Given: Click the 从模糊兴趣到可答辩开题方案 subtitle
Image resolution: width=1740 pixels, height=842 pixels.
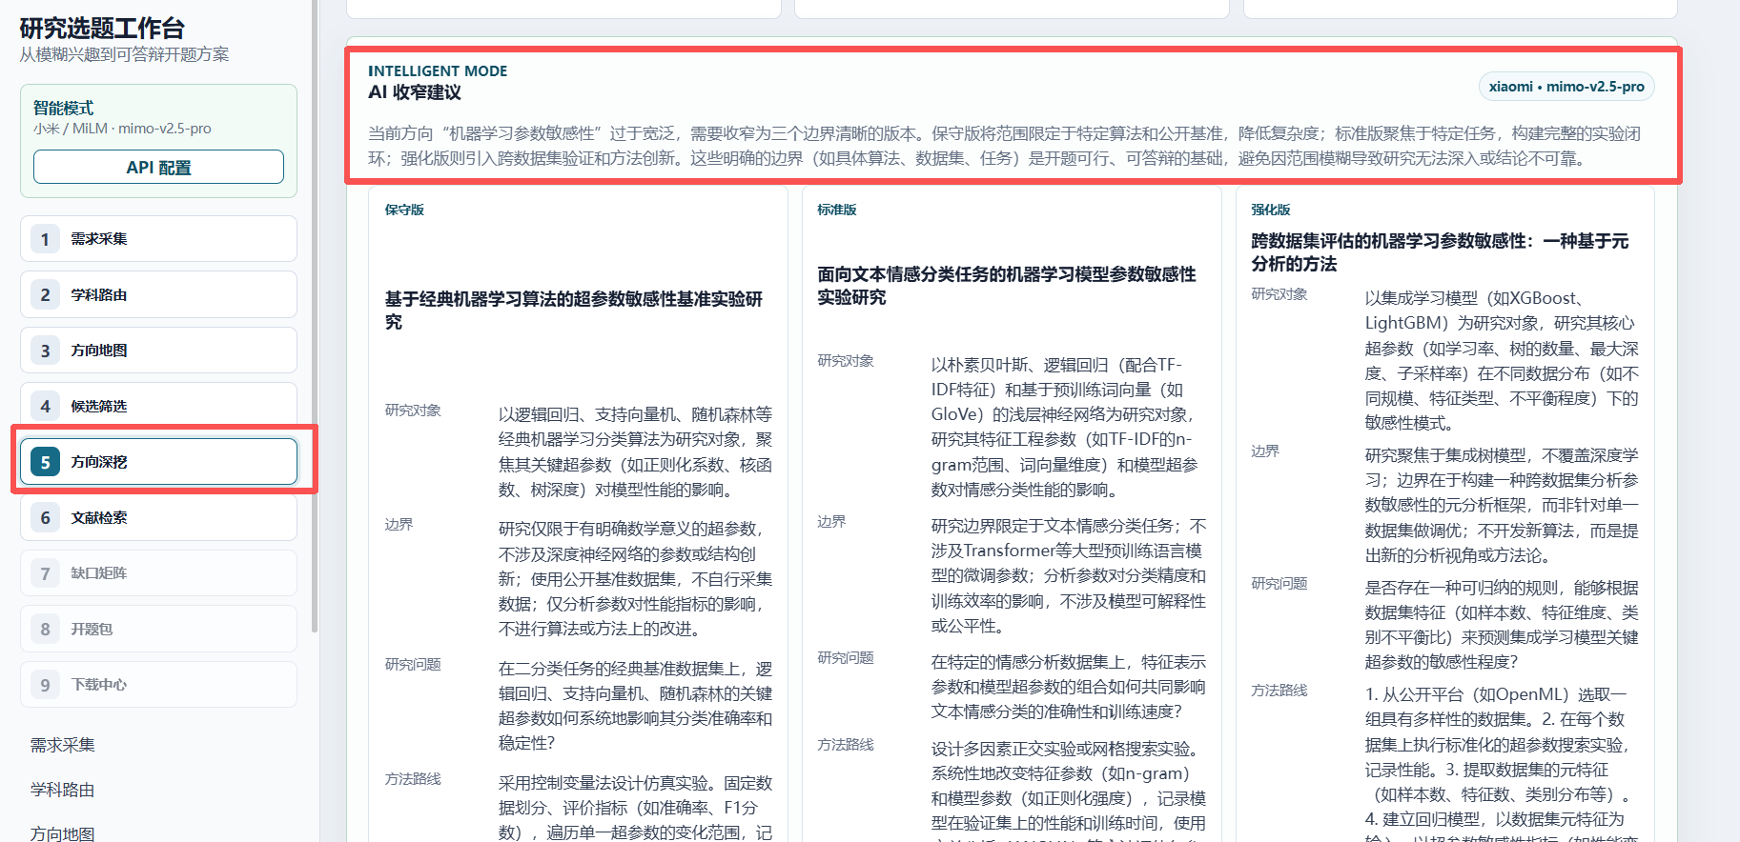Looking at the screenshot, I should click(x=124, y=54).
